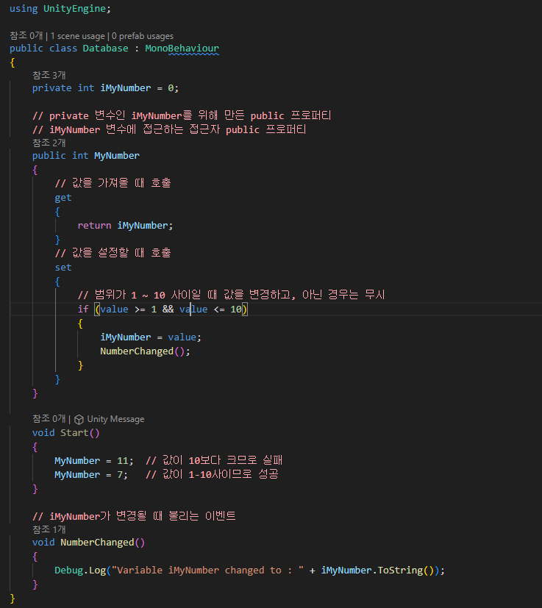Click the Log method name in Debug.Log
Viewport: 542px width, 608px height.
(x=97, y=571)
